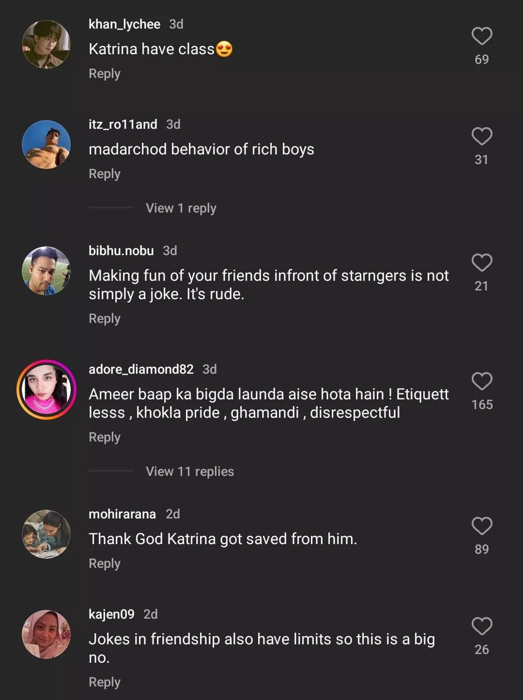Open bibhu.nobu's profile picture
Screen dimensions: 523x700
[x=46, y=271]
